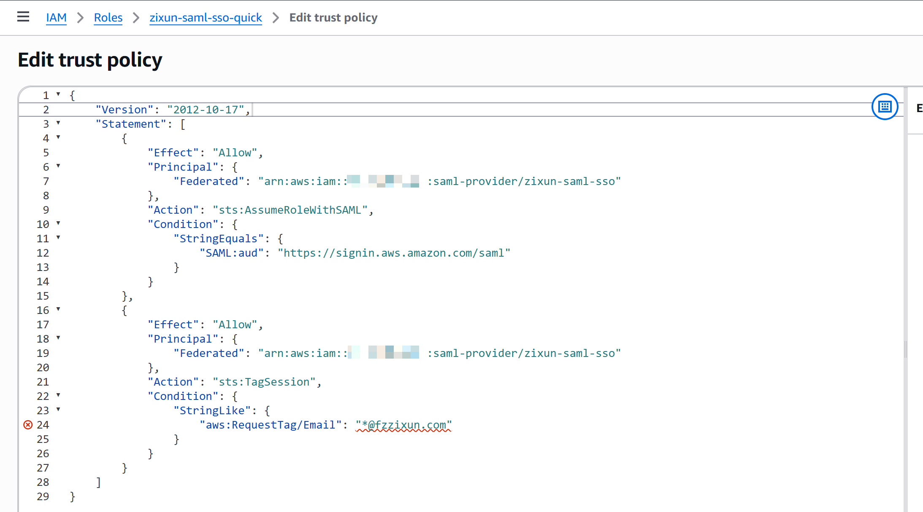
Task: Click line number 29 in the gutter
Action: [43, 496]
